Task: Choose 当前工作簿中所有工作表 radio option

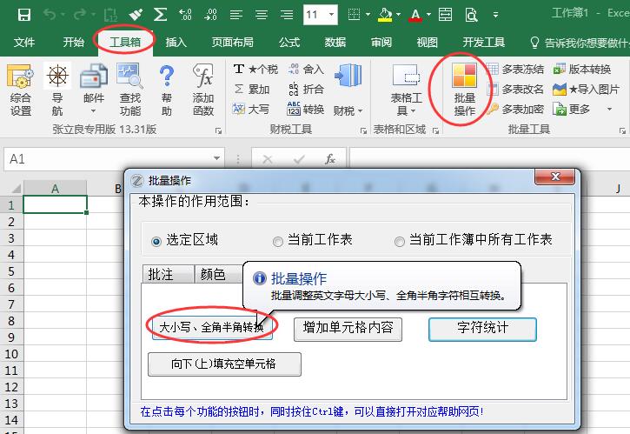Action: tap(400, 241)
